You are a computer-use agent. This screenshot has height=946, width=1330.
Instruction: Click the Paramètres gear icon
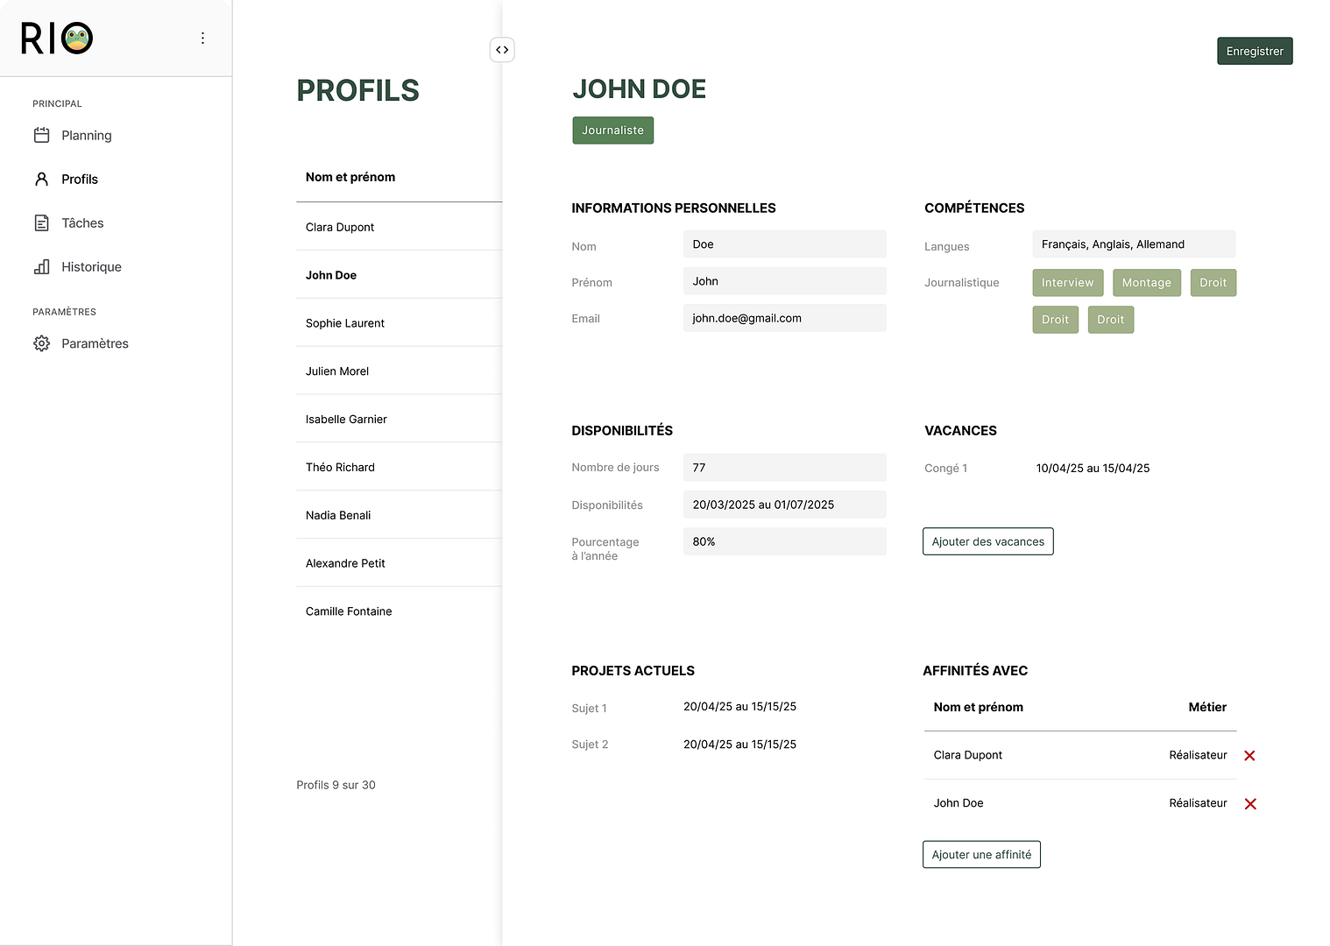(41, 343)
